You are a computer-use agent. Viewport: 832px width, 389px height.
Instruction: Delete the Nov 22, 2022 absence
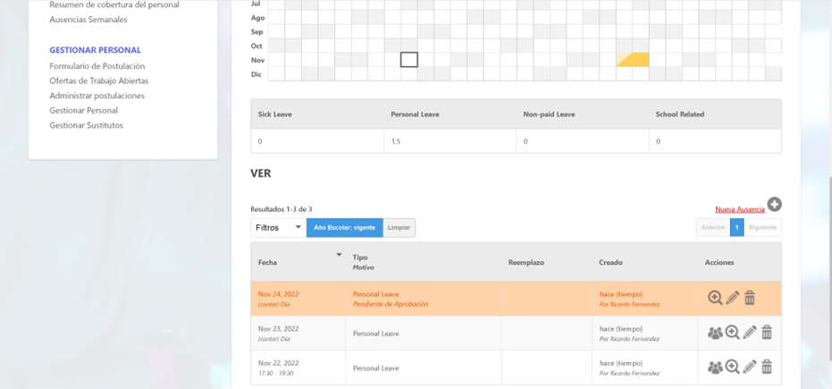tap(767, 367)
